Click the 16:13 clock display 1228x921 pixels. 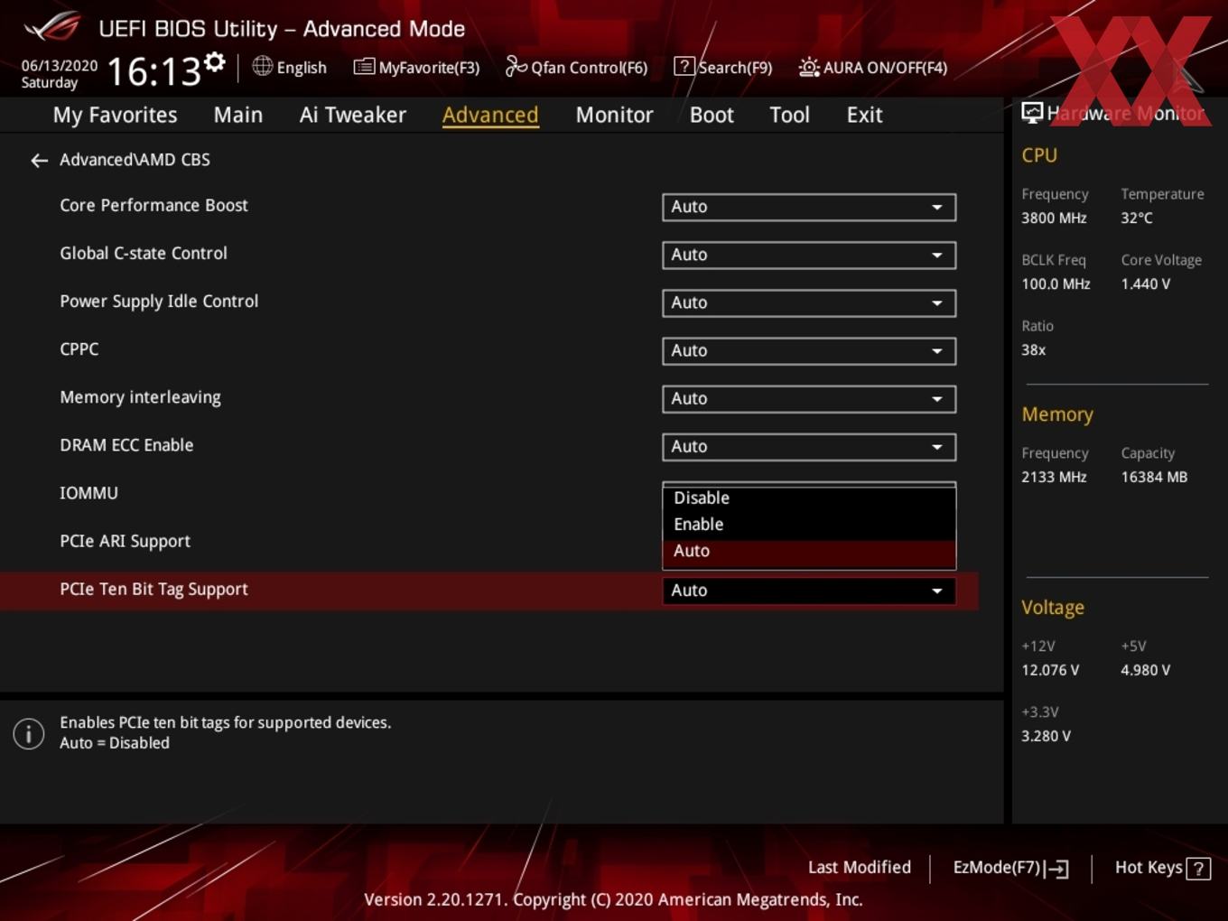click(153, 71)
